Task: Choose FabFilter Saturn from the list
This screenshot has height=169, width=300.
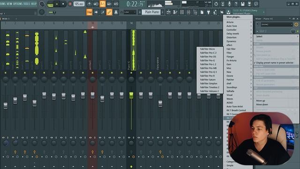Action: click(x=210, y=80)
